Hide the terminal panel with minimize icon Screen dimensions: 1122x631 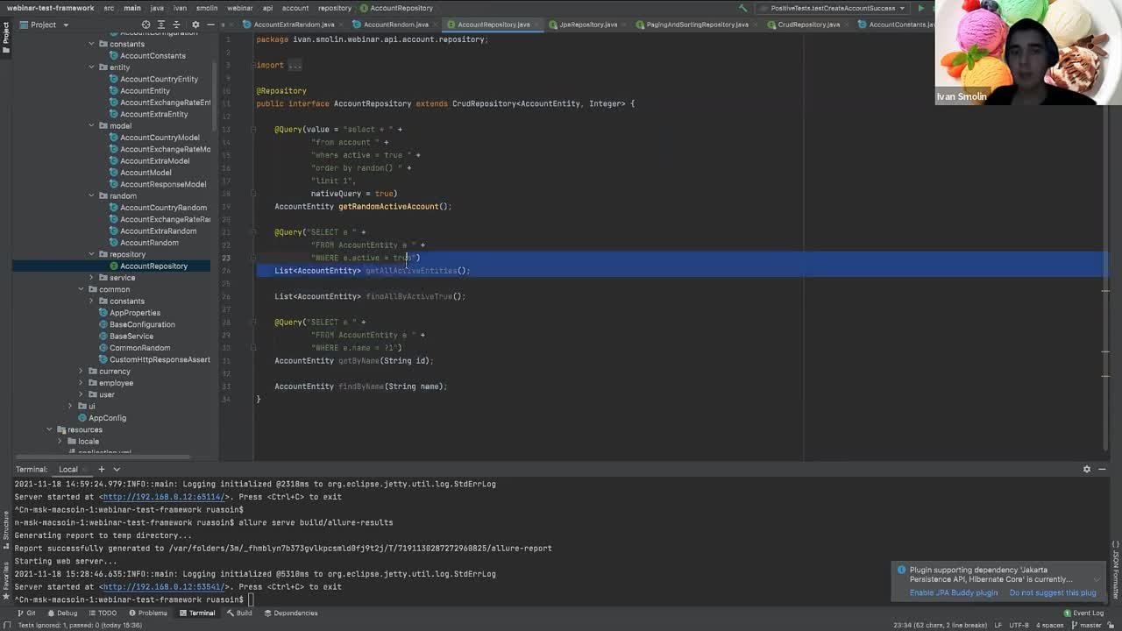(1102, 469)
